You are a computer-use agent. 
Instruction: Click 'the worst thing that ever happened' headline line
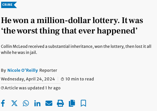coord(69,31)
